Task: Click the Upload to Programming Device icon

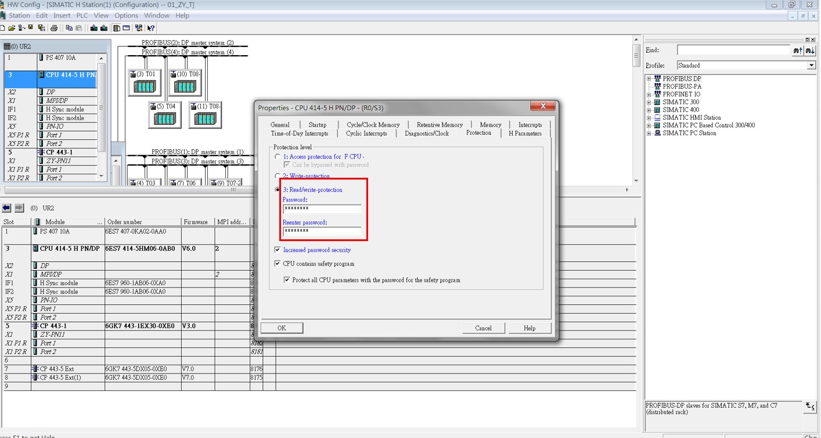Action: 104,28
